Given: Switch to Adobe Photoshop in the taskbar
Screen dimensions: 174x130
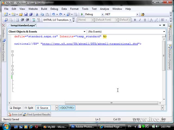Looking at the screenshot, I should (83, 127).
